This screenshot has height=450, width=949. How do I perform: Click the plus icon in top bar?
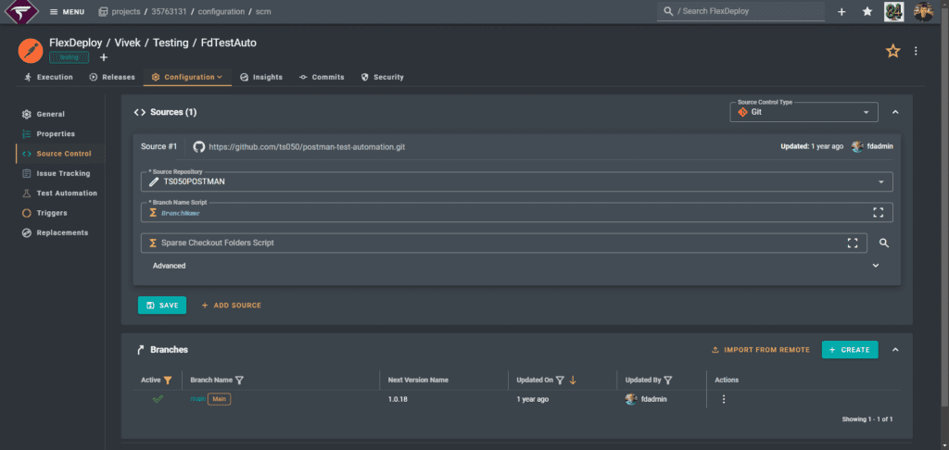841,11
